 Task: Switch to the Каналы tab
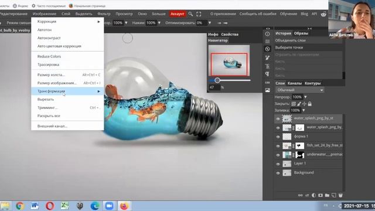click(294, 83)
